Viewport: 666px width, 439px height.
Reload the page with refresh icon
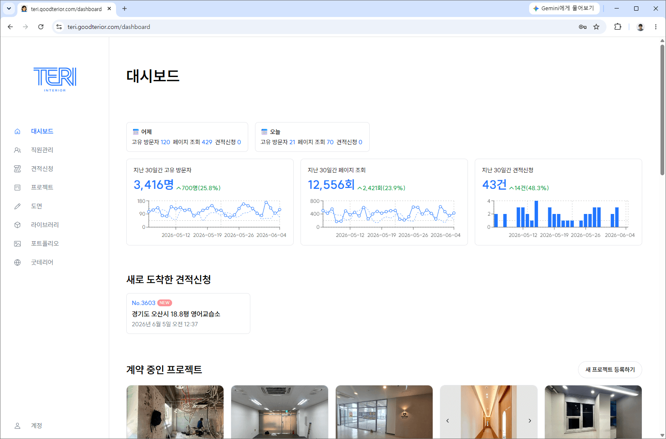pyautogui.click(x=41, y=27)
